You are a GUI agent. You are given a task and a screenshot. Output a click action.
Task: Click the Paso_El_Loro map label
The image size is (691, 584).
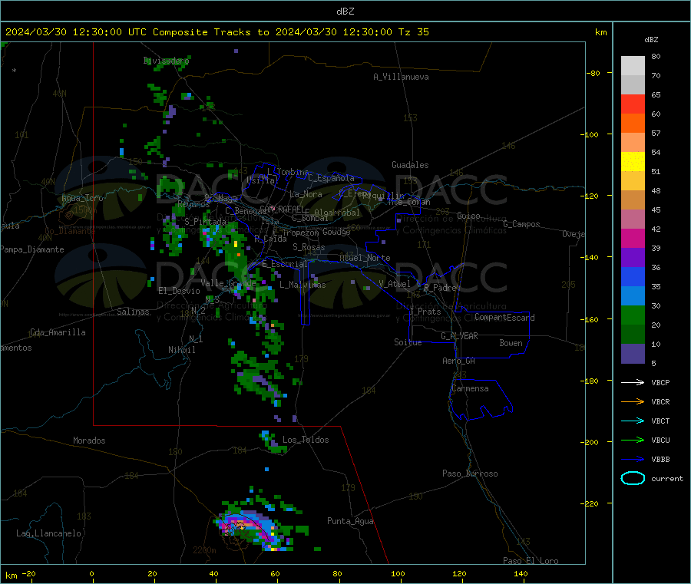[x=531, y=561]
